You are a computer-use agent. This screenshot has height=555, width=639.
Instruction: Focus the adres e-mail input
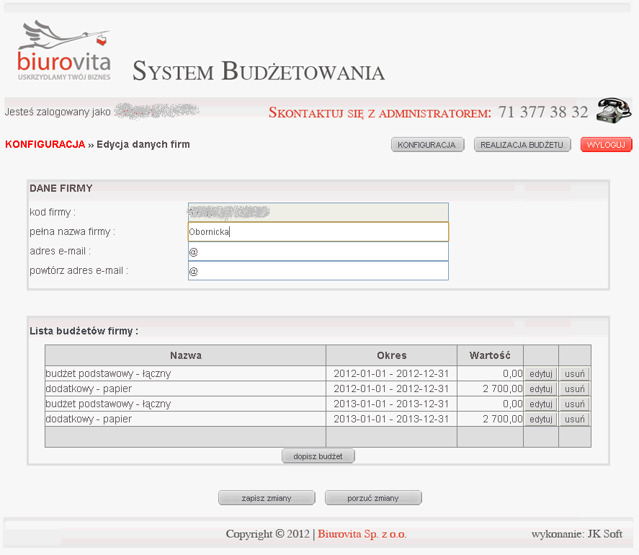coord(318,251)
